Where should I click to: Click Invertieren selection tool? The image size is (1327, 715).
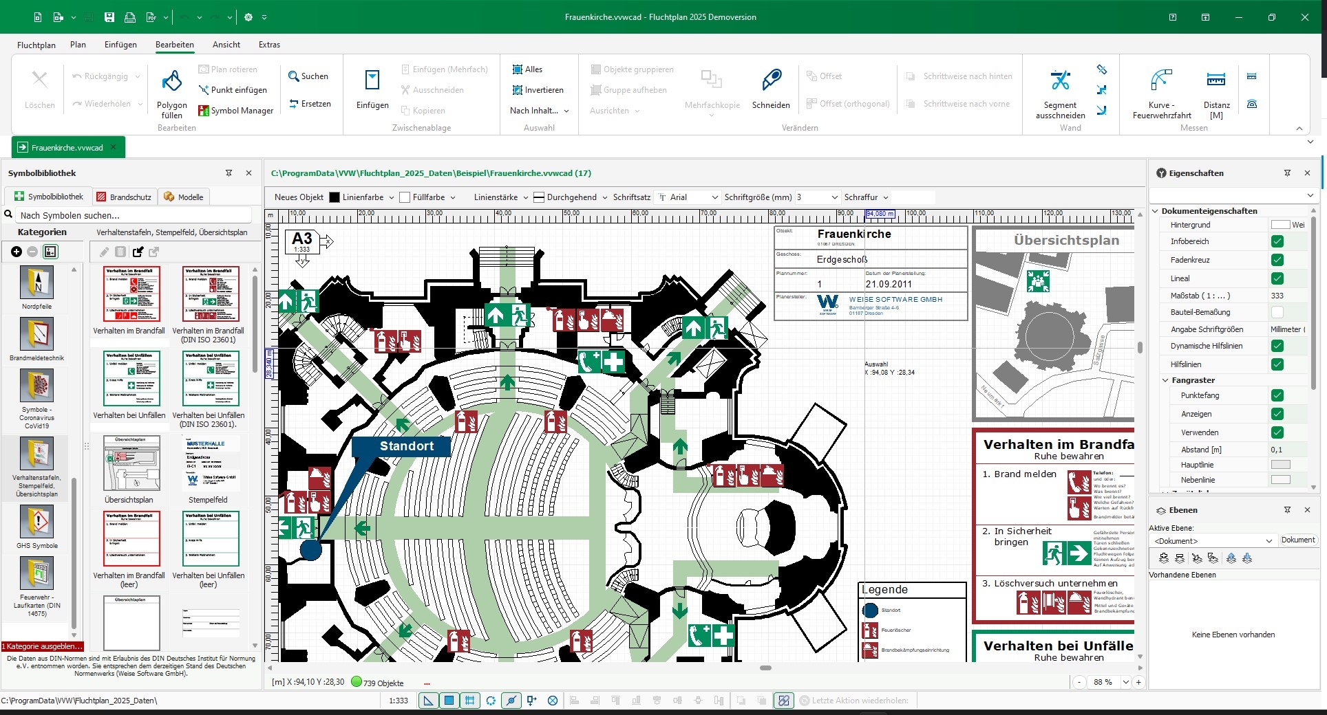pyautogui.click(x=538, y=90)
